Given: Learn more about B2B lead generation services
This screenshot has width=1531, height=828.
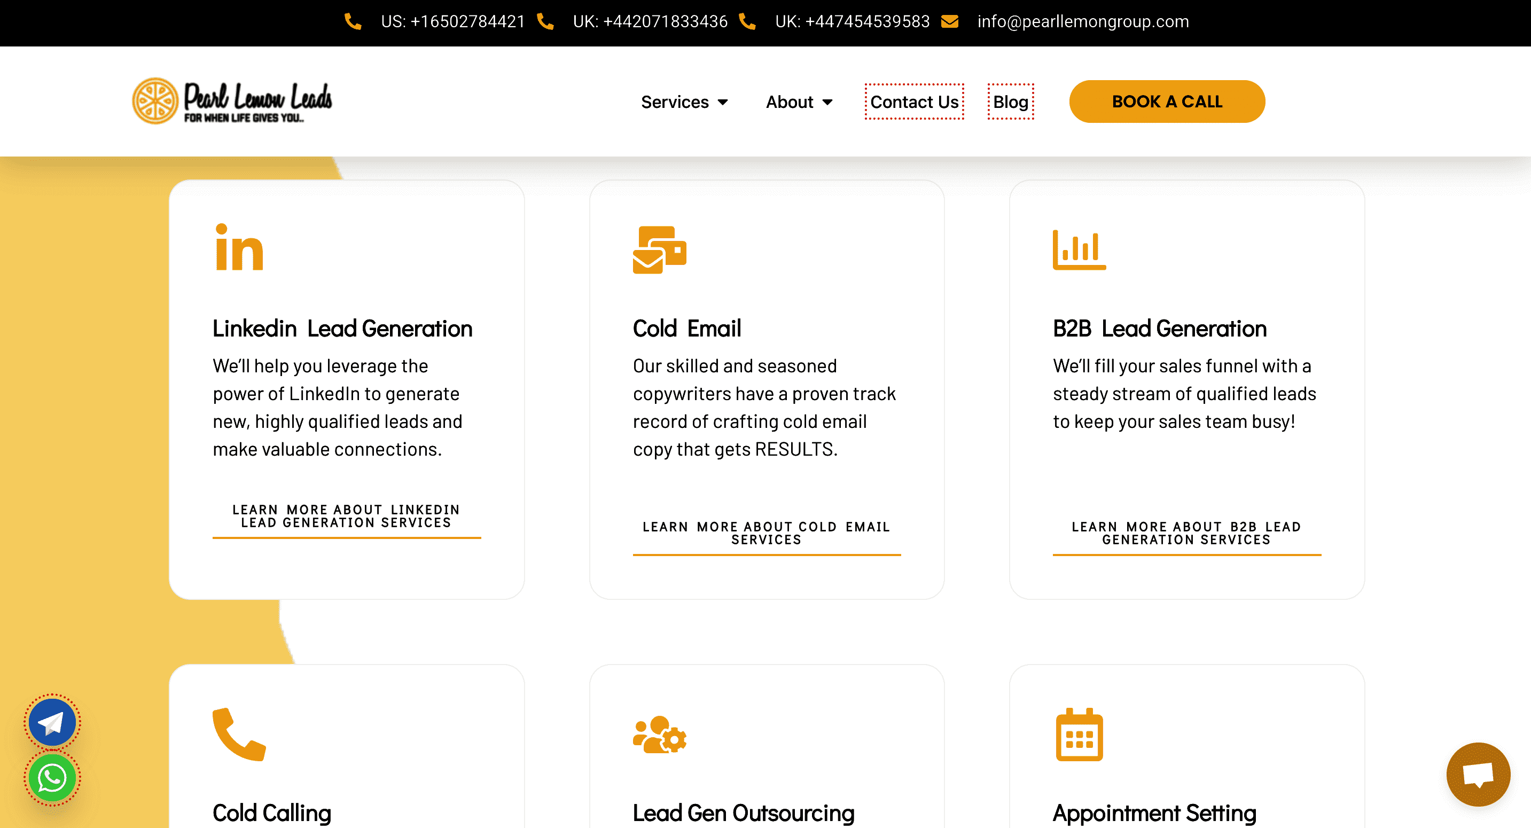Looking at the screenshot, I should [1186, 533].
